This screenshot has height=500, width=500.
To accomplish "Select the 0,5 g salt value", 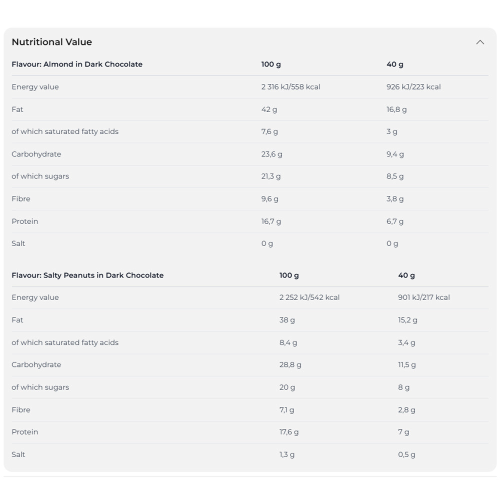I will (406, 454).
